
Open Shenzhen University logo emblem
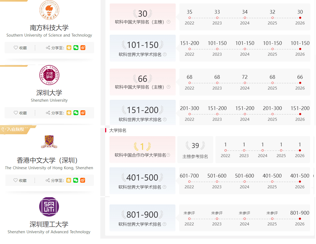tap(49, 75)
